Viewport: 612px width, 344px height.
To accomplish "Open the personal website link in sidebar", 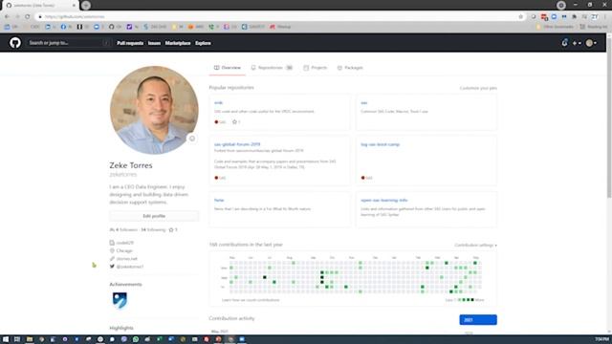I will [126, 259].
